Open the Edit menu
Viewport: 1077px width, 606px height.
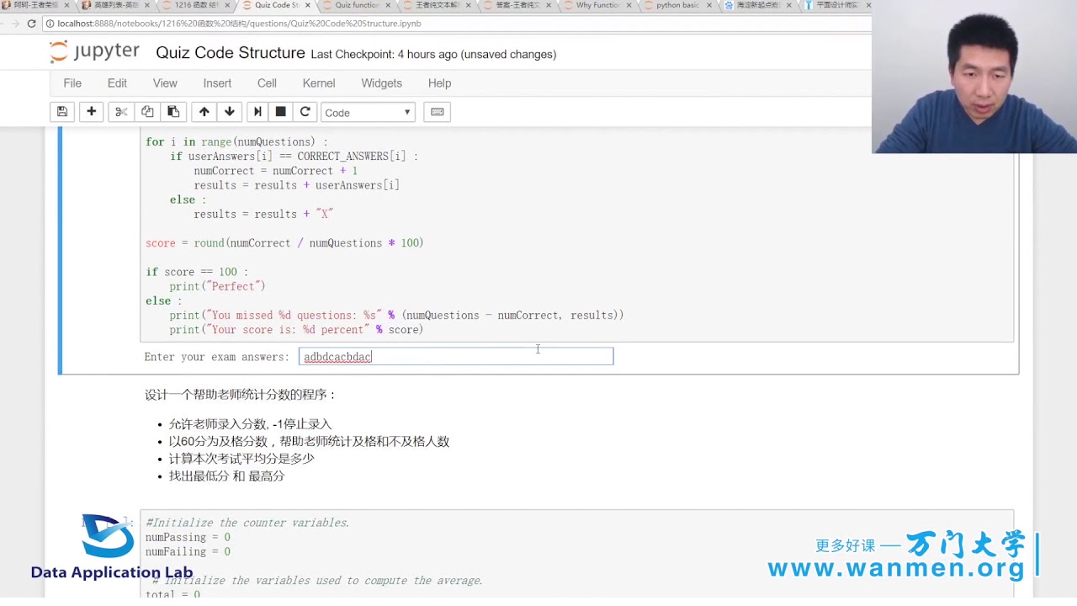click(117, 83)
